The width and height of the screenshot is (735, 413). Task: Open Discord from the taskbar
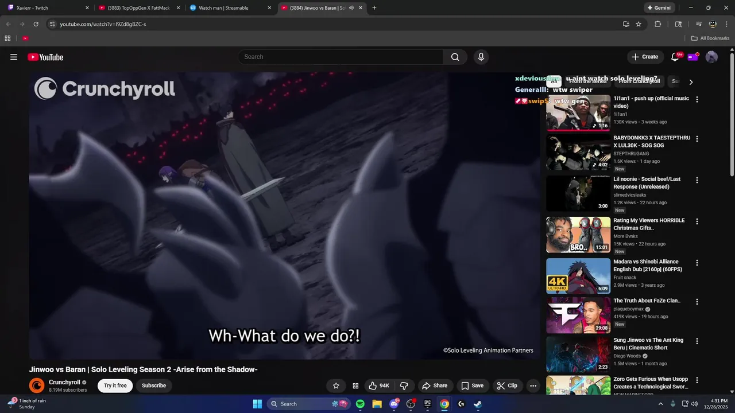(x=394, y=404)
